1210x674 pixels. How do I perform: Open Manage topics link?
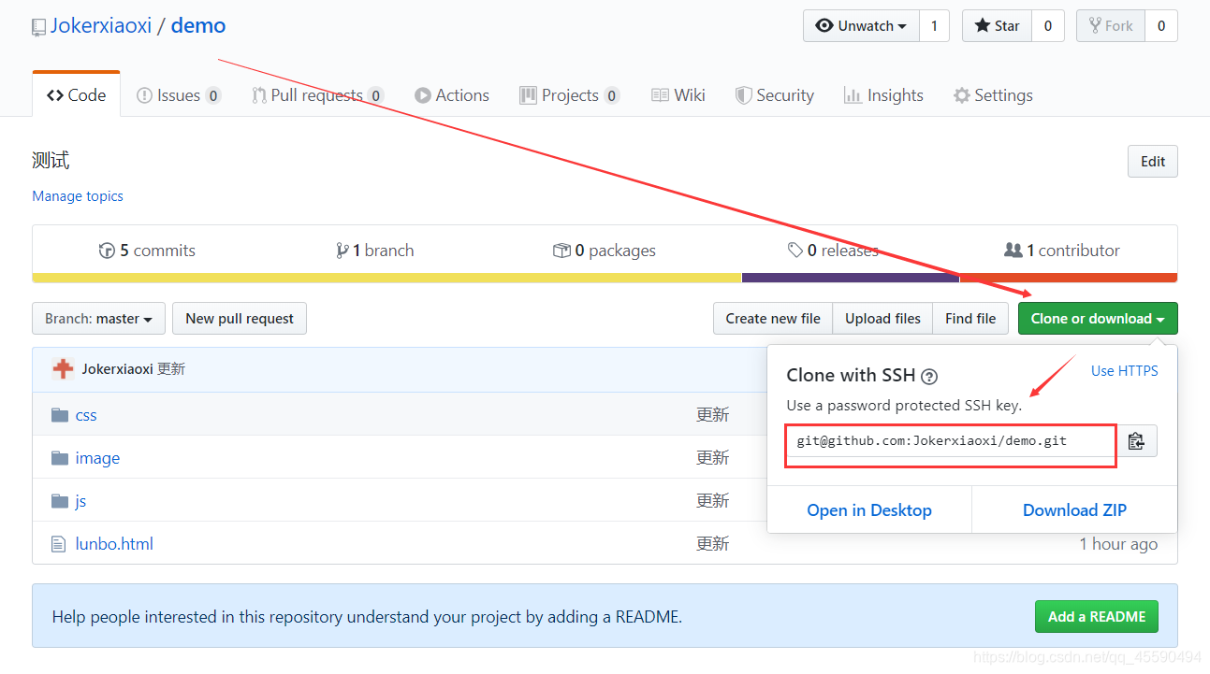[78, 196]
